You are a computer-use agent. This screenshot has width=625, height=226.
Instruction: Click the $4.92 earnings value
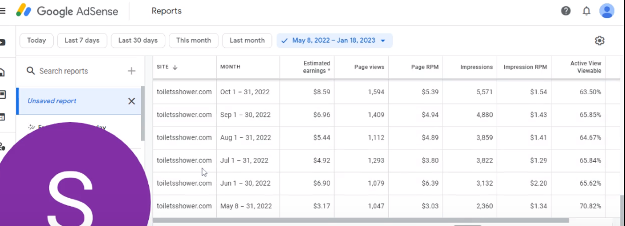[322, 161]
